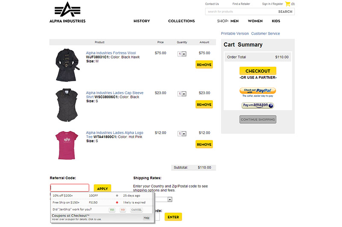The width and height of the screenshot is (342, 227).
Task: Open Alpha Industries Fortress Wool product link
Action: click(111, 53)
